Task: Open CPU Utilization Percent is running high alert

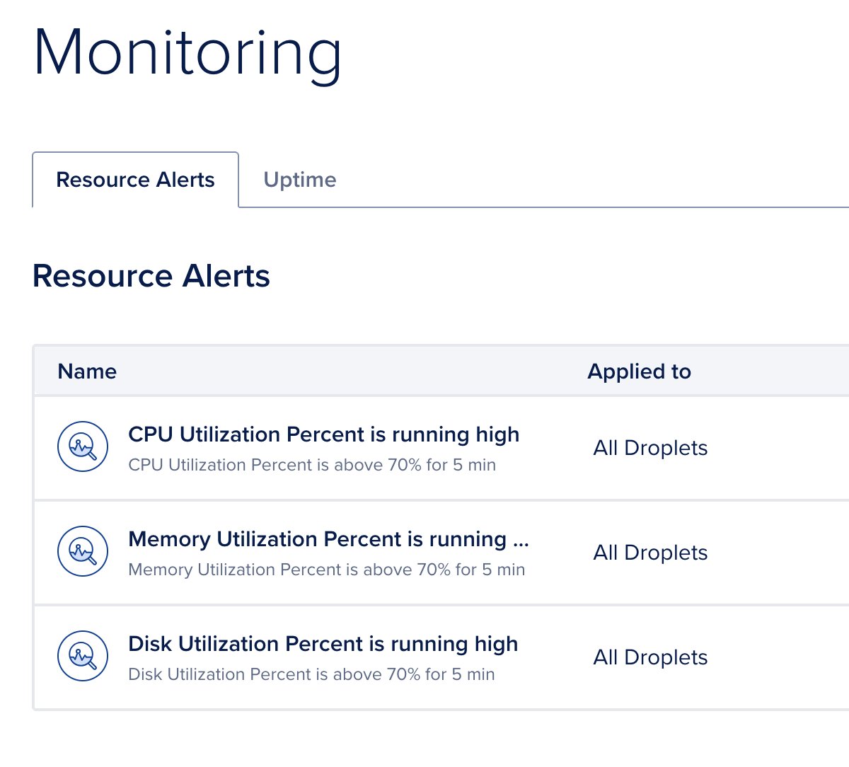Action: click(324, 434)
